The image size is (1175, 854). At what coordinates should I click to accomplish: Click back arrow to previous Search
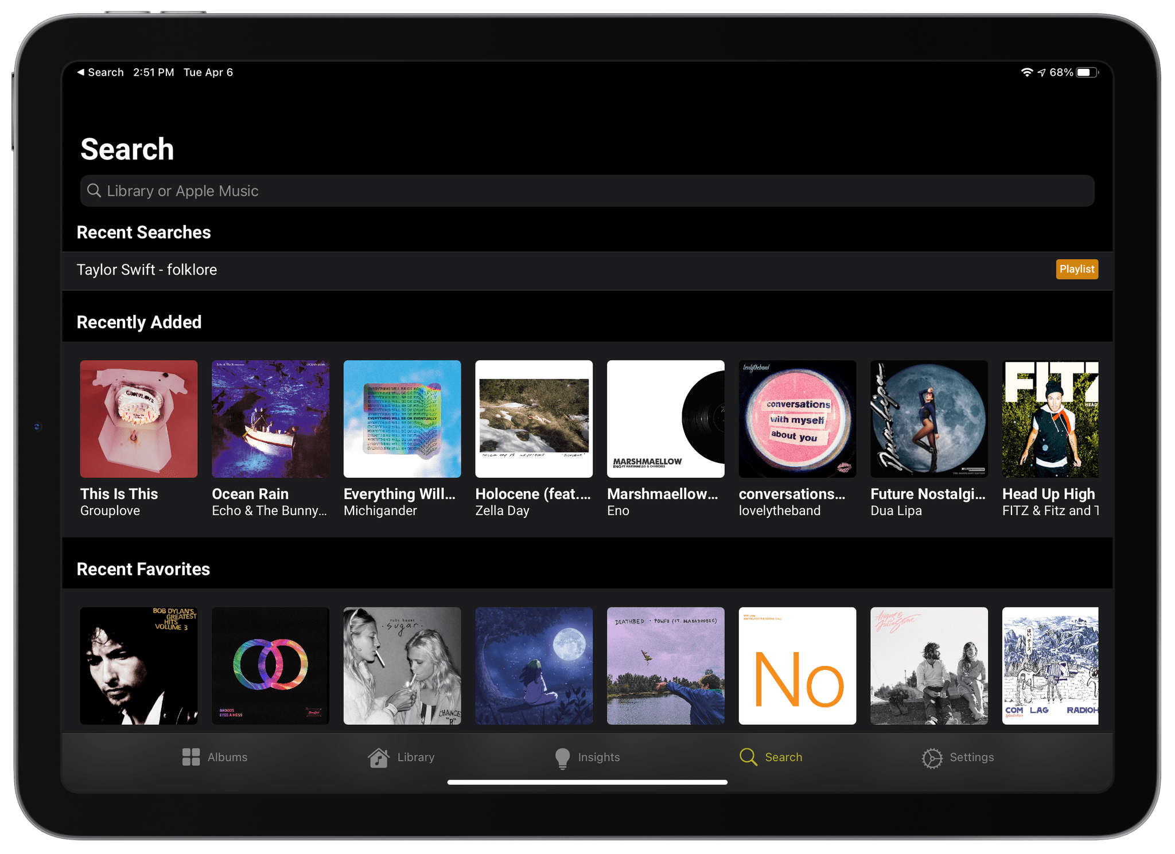(81, 71)
